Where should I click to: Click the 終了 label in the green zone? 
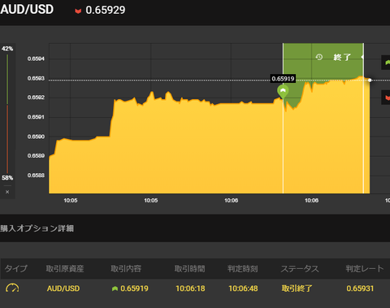pyautogui.click(x=342, y=57)
